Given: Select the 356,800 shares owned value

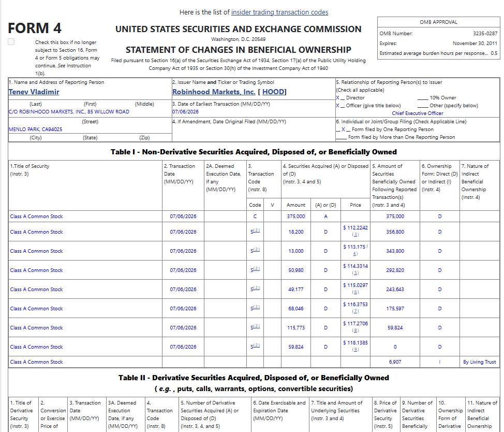Looking at the screenshot, I should [395, 232].
